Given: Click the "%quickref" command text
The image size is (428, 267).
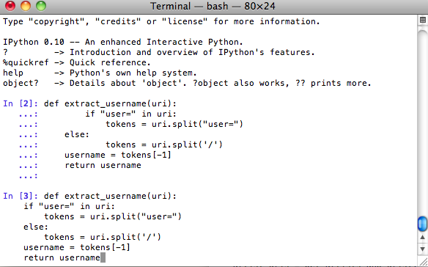Looking at the screenshot, I should click(x=26, y=62).
